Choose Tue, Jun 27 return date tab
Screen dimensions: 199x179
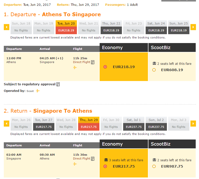click(x=44, y=124)
